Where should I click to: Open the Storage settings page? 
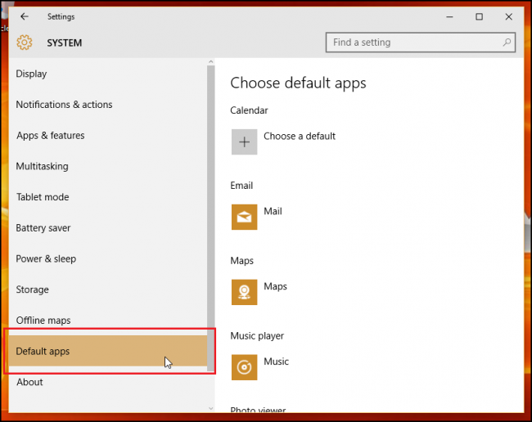click(32, 290)
